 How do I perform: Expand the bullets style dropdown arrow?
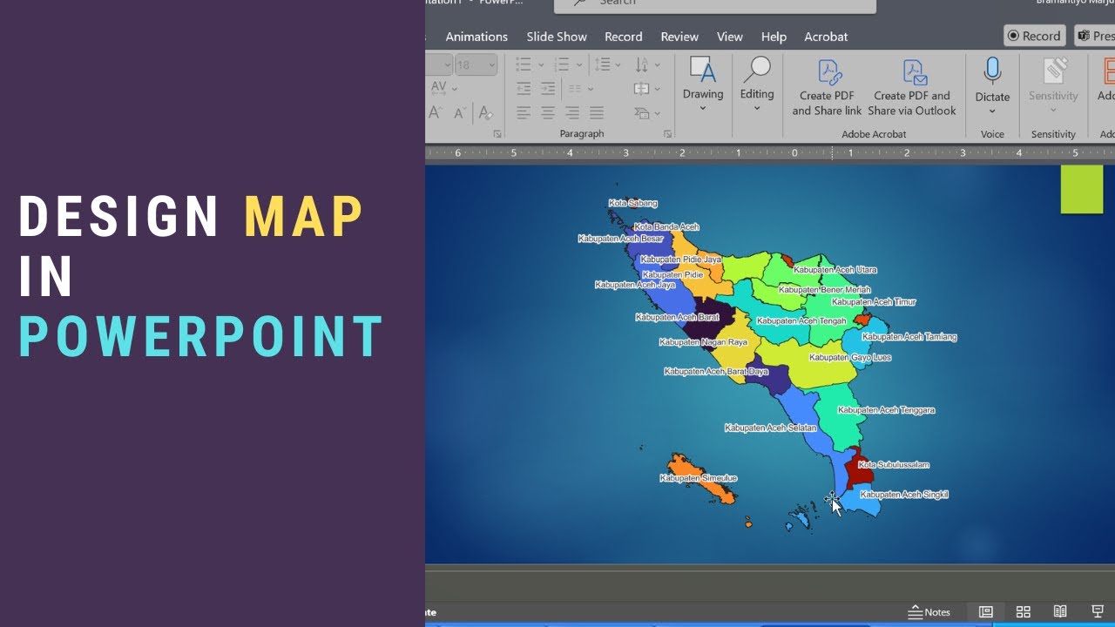540,64
